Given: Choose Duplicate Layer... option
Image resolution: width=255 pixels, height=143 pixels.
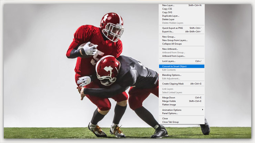Looking at the screenshot, I should coord(171,16).
